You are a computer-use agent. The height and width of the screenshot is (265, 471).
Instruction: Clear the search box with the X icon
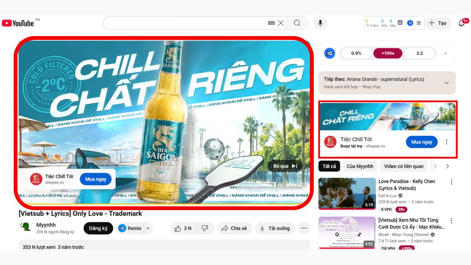point(281,23)
